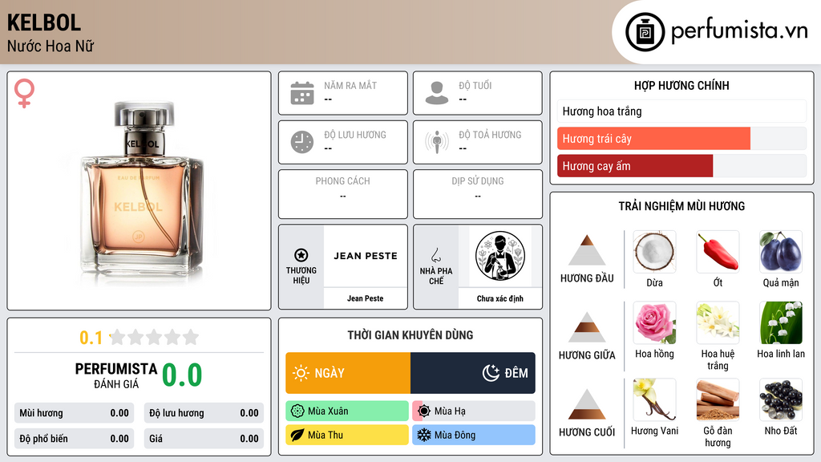The image size is (821, 462).
Task: Select the Hoa linh lan note image
Action: tap(781, 322)
